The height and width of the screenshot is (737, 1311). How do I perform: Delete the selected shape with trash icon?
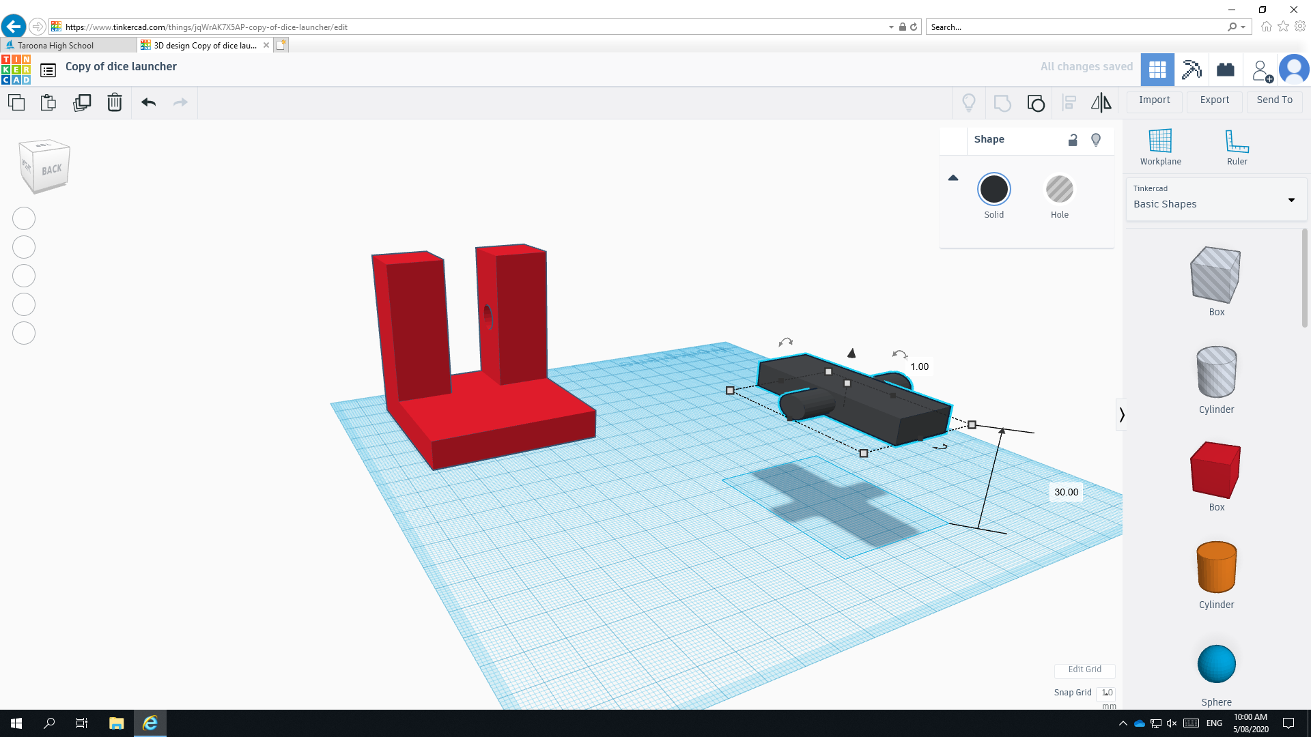coord(115,103)
